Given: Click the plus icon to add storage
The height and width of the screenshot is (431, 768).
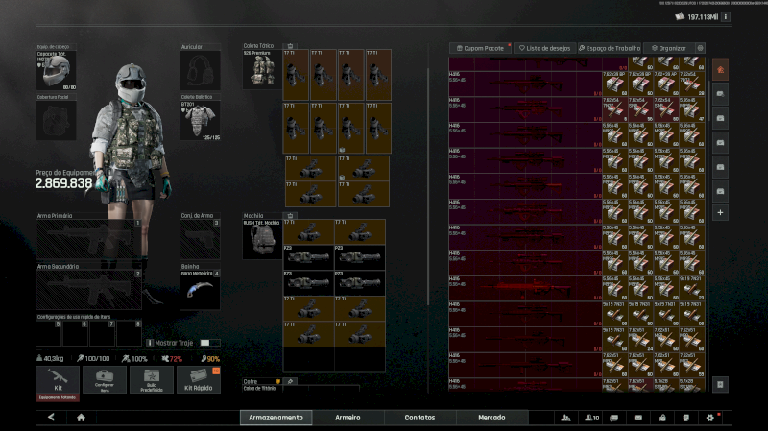Looking at the screenshot, I should pyautogui.click(x=720, y=211).
